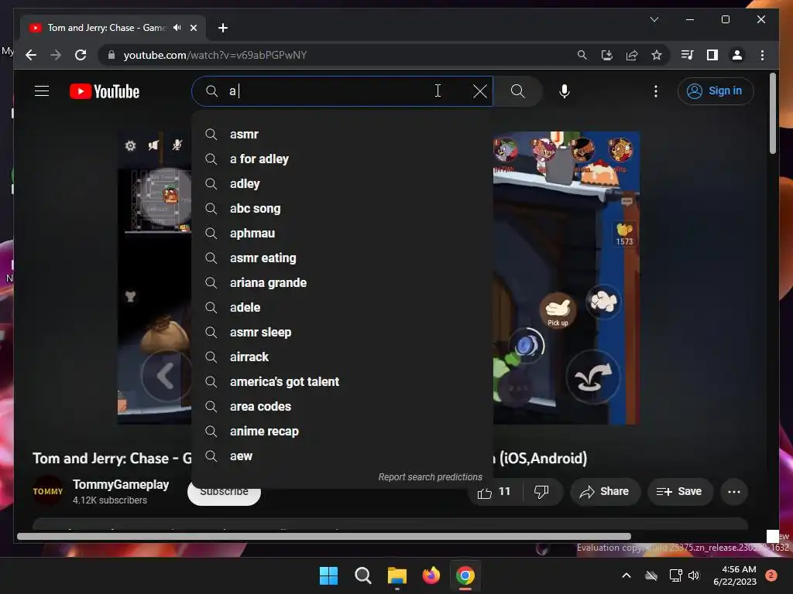Select 'ariana grande' suggestion
Image resolution: width=793 pixels, height=594 pixels.
(x=342, y=283)
